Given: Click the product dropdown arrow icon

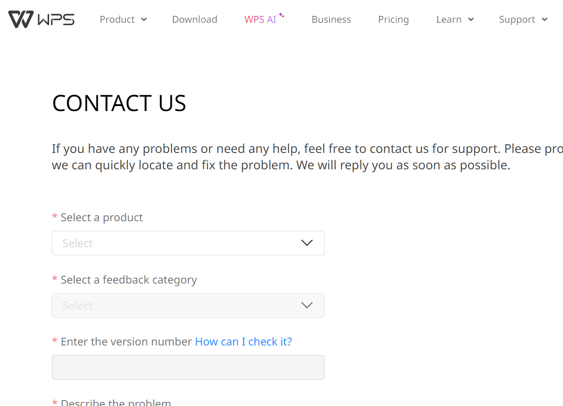Looking at the screenshot, I should pyautogui.click(x=307, y=243).
